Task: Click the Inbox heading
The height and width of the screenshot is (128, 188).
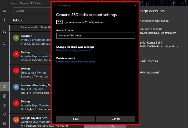Action: click(x=18, y=20)
